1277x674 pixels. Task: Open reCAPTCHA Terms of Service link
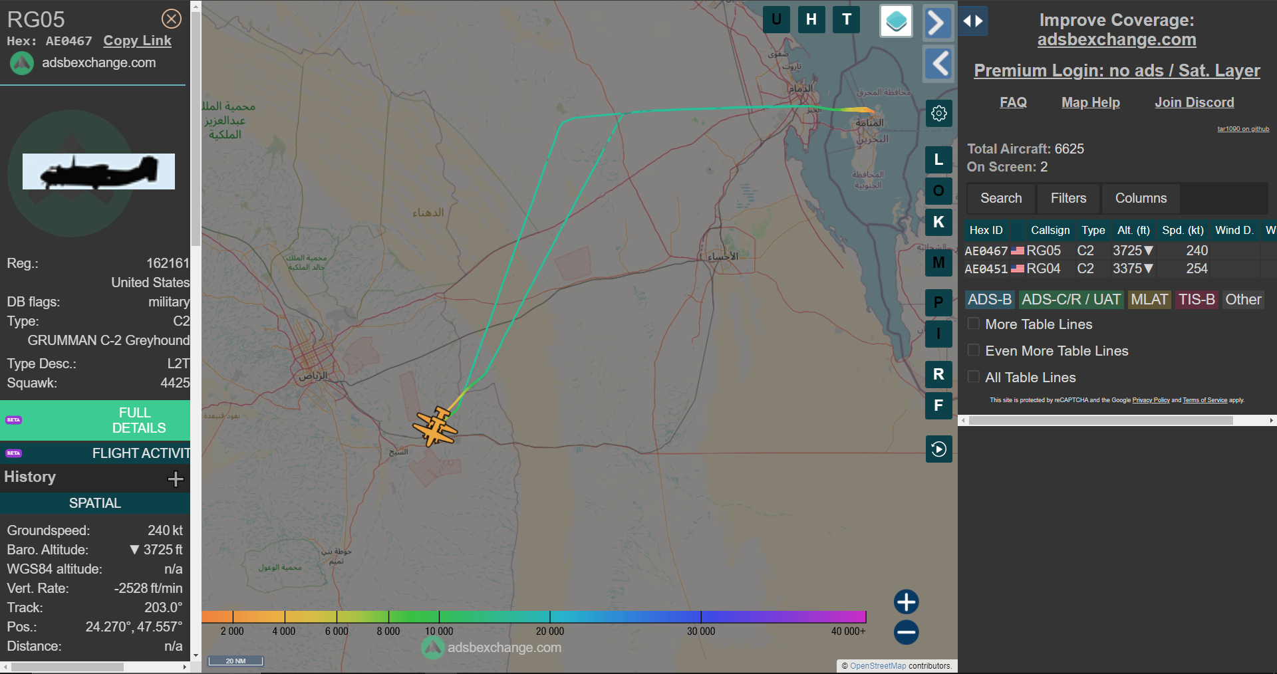click(x=1205, y=400)
